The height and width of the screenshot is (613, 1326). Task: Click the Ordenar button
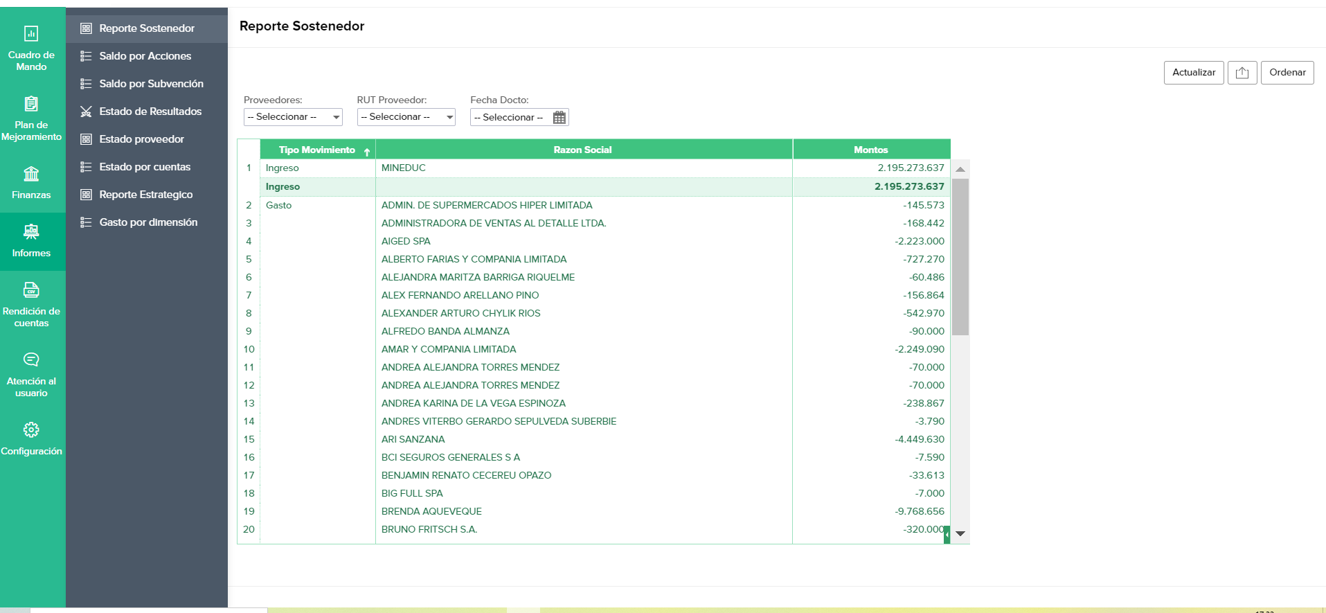[1287, 73]
